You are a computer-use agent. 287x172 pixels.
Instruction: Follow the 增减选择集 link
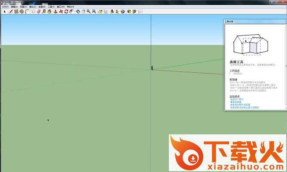[x=235, y=101]
